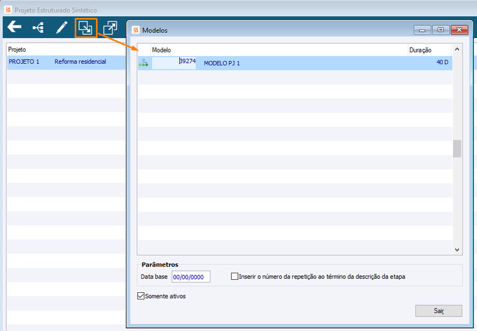Click the import model icon
Image resolution: width=477 pixels, height=331 pixels.
[x=85, y=28]
